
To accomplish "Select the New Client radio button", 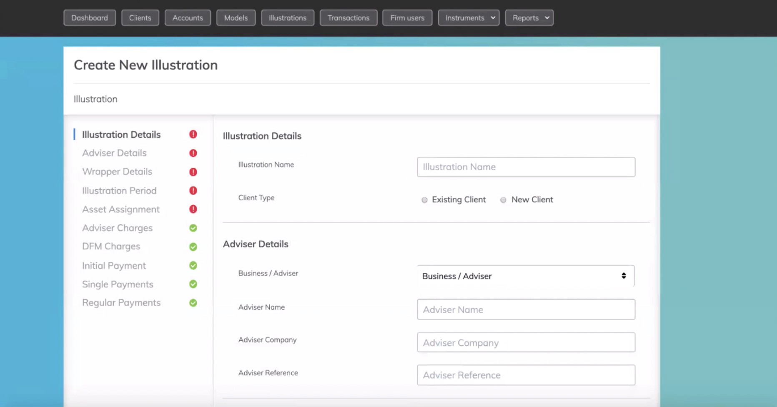I will pos(503,200).
